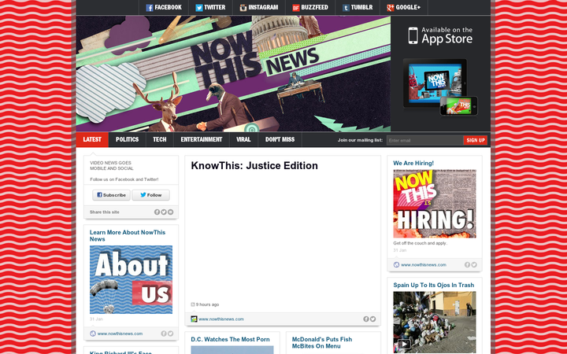The height and width of the screenshot is (354, 567).
Task: Share About Us card on Facebook icon
Action: click(164, 334)
